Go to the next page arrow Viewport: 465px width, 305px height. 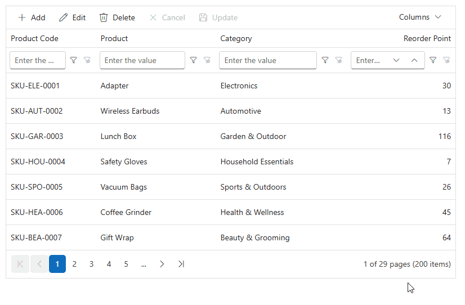162,264
